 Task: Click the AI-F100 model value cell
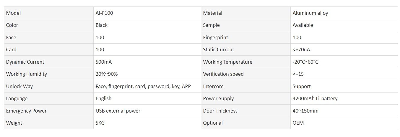147,13
